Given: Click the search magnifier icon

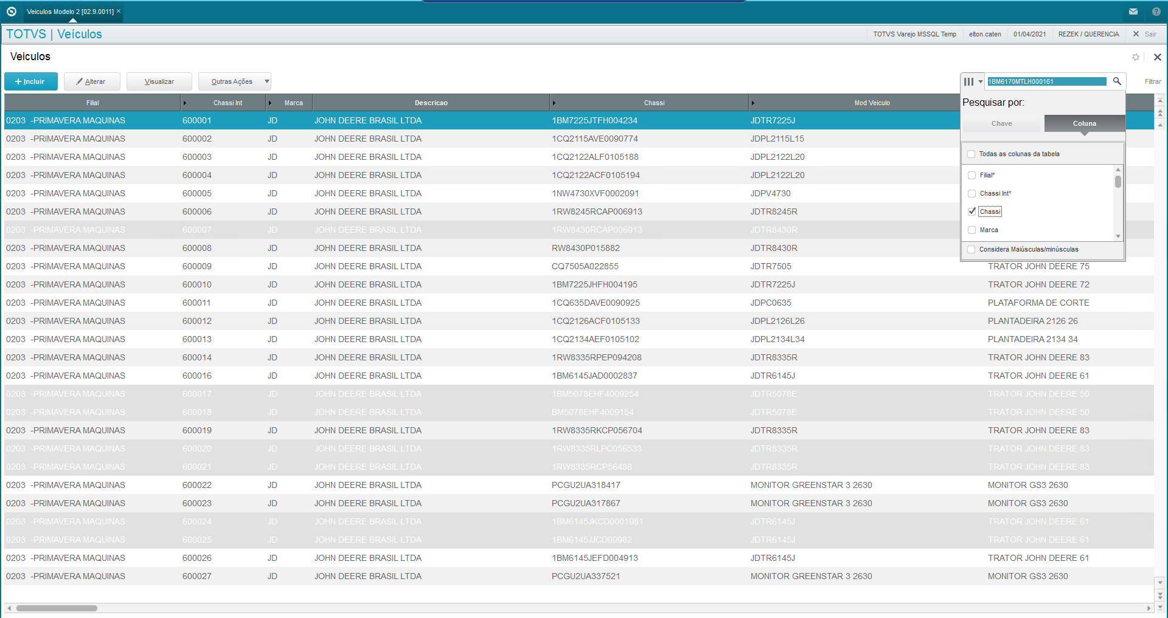Looking at the screenshot, I should [x=1117, y=81].
